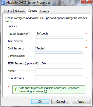Viewport: 93px width, 107px height.
Task: Confirm settings with the OK button
Action: [40, 101]
